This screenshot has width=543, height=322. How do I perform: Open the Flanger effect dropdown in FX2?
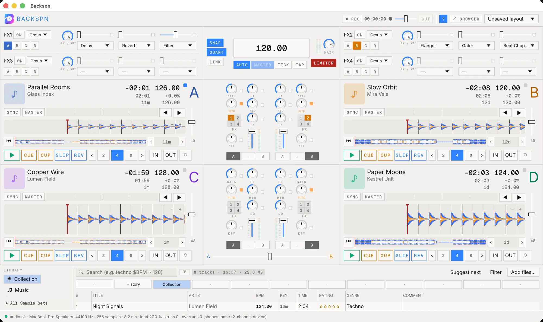coord(435,45)
